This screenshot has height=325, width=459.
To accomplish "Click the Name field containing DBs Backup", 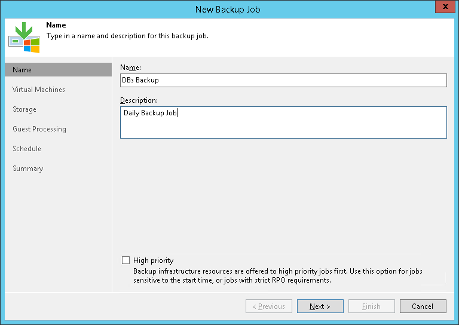I will click(283, 80).
